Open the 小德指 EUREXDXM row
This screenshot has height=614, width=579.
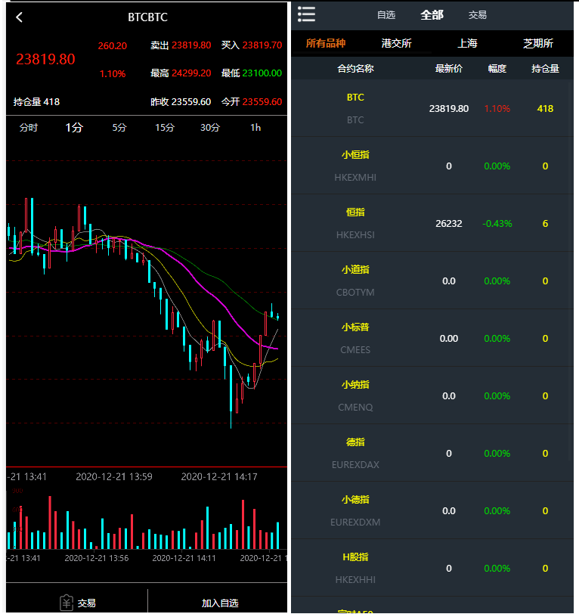click(x=432, y=511)
